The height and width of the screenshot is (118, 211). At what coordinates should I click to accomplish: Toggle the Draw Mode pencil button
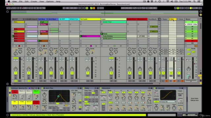tap(175, 8)
